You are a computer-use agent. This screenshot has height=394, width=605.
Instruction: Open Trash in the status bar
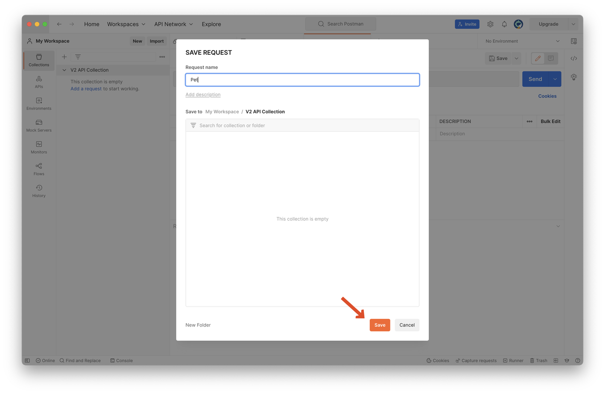pyautogui.click(x=538, y=360)
